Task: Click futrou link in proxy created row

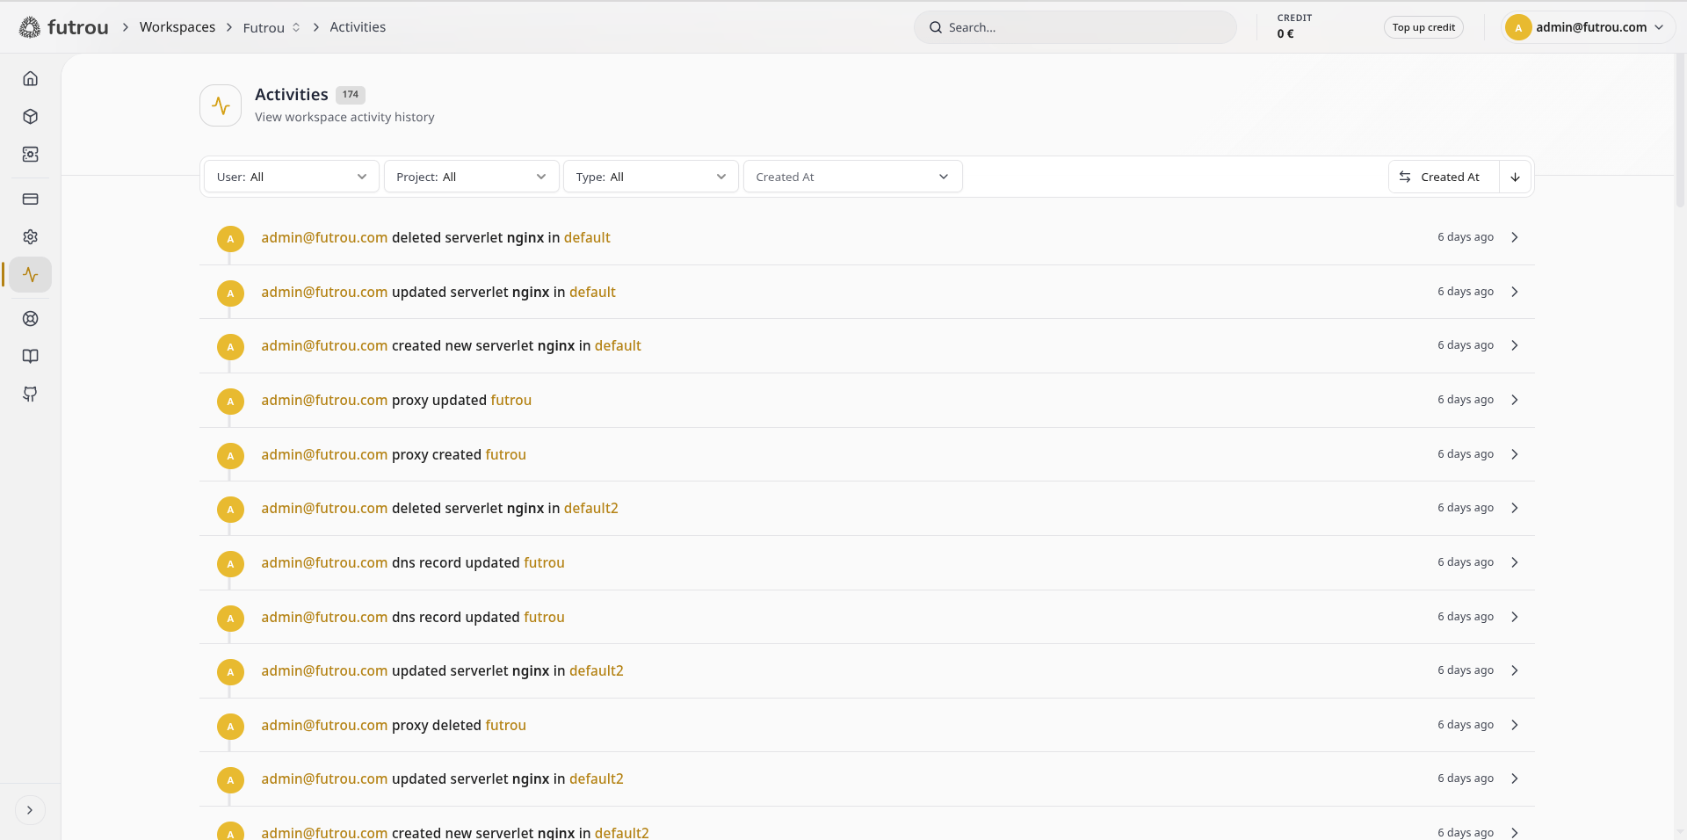Action: point(506,455)
